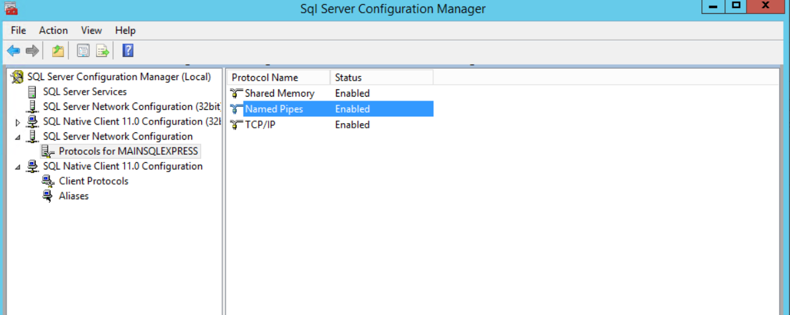Viewport: 790px width, 315px height.
Task: Click the Named Pipes protocol icon
Action: point(236,109)
